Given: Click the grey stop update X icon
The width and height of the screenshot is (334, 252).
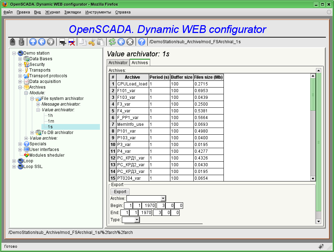Looking at the screenshot, I should 130,42.
